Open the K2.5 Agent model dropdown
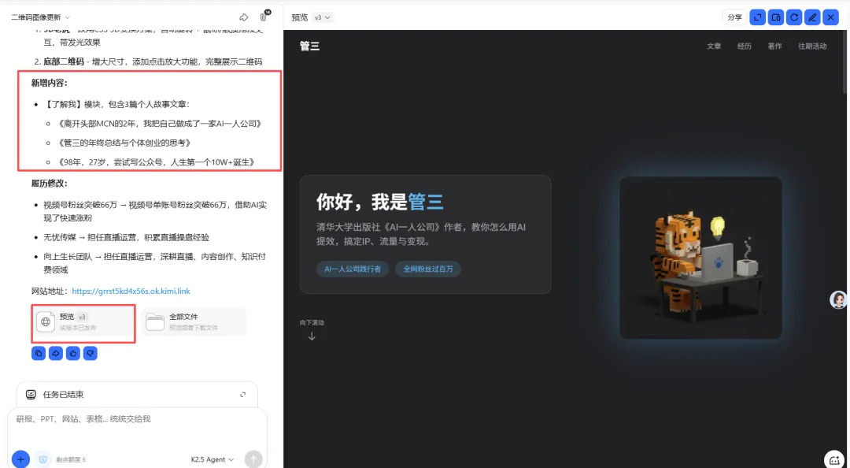850x468 pixels. (212, 459)
